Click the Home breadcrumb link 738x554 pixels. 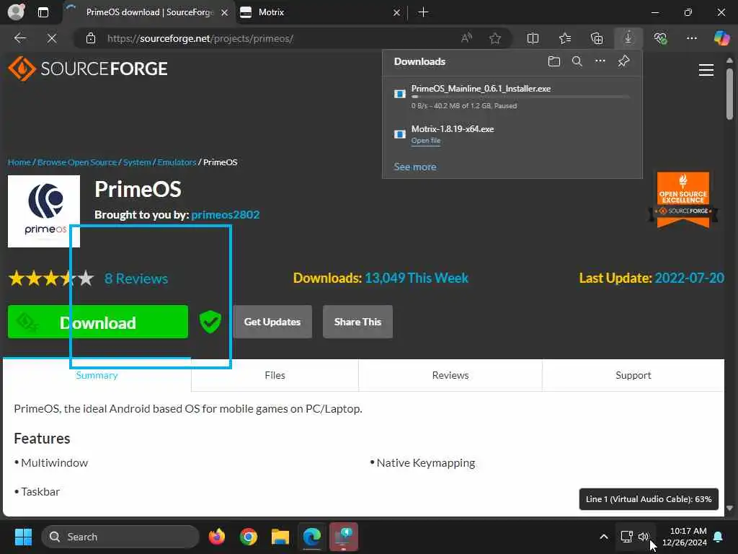19,162
